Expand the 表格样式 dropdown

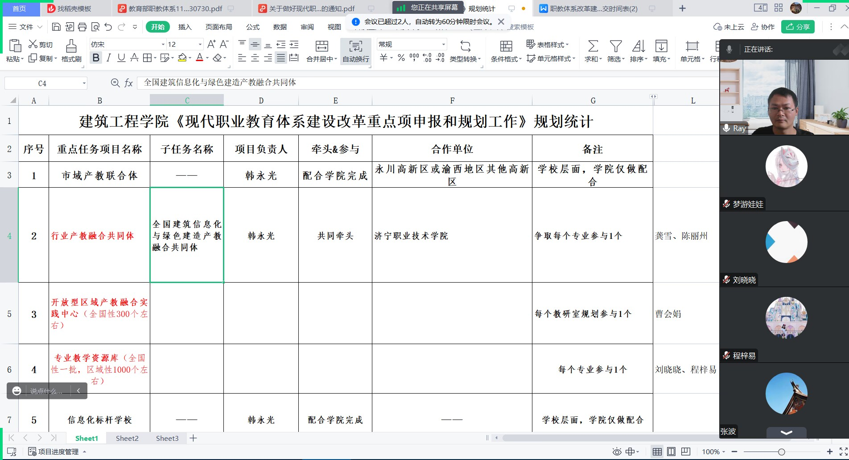(x=549, y=44)
